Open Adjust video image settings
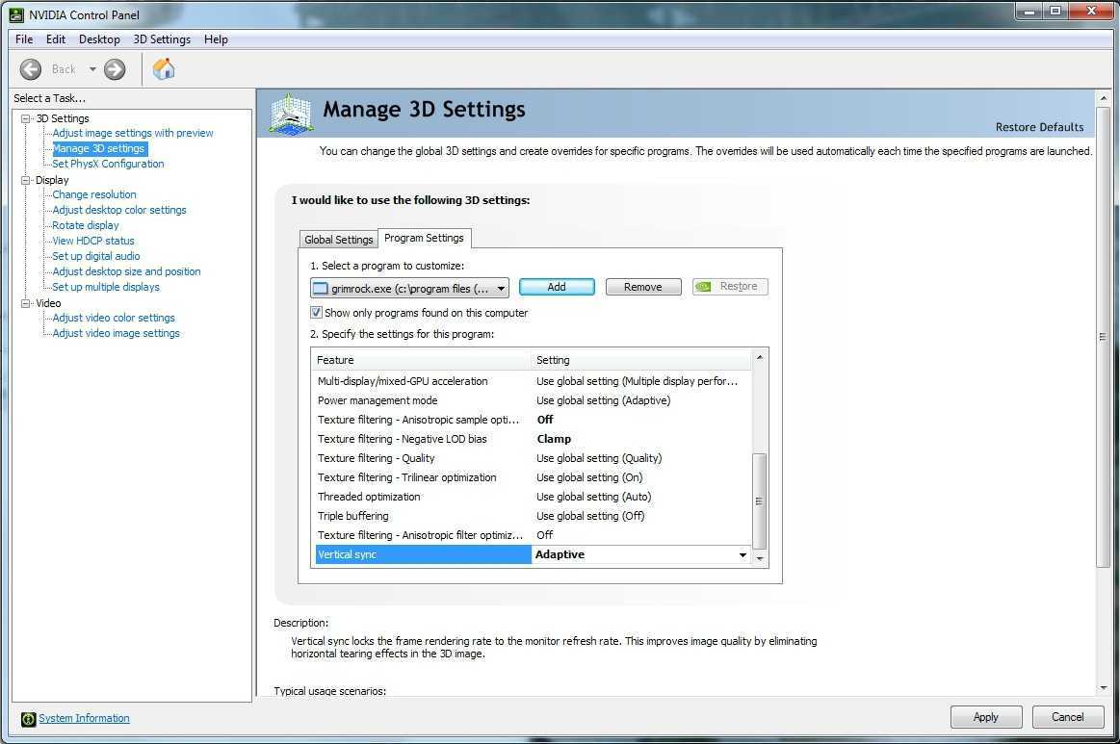Image resolution: width=1120 pixels, height=744 pixels. point(116,333)
